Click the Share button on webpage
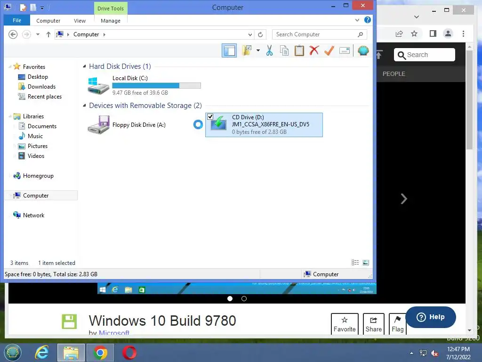This screenshot has width=482, height=362. coord(373,324)
